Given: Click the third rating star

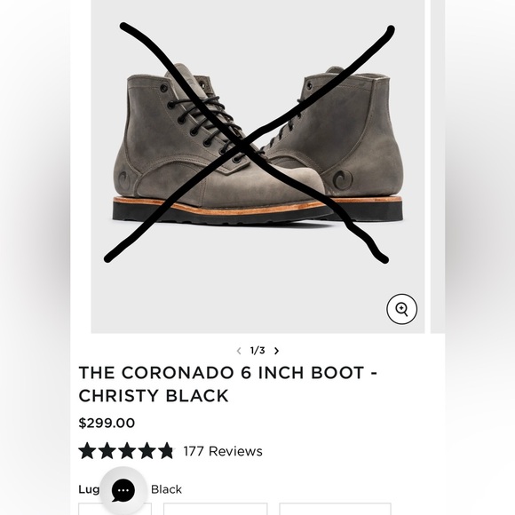Looking at the screenshot, I should pyautogui.click(x=127, y=451).
